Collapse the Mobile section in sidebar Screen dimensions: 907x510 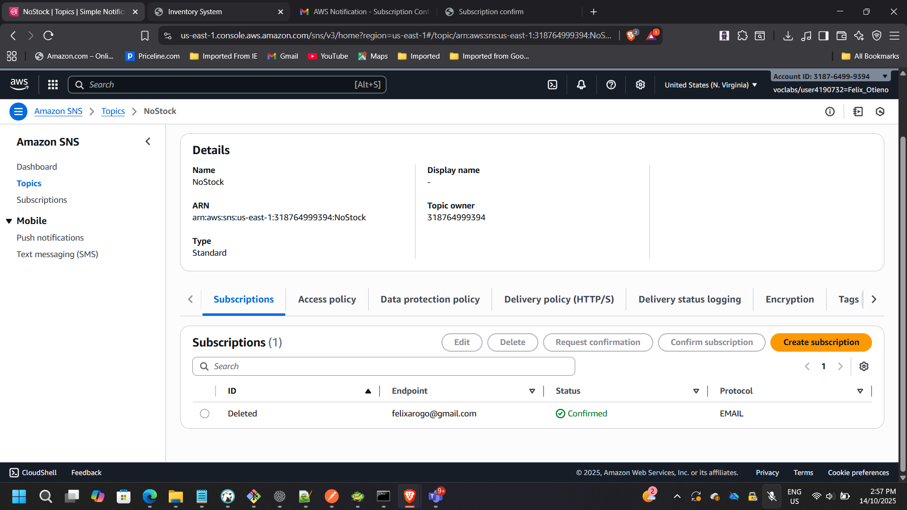tap(9, 221)
